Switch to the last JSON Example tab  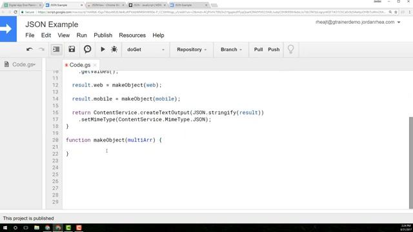pos(188,5)
